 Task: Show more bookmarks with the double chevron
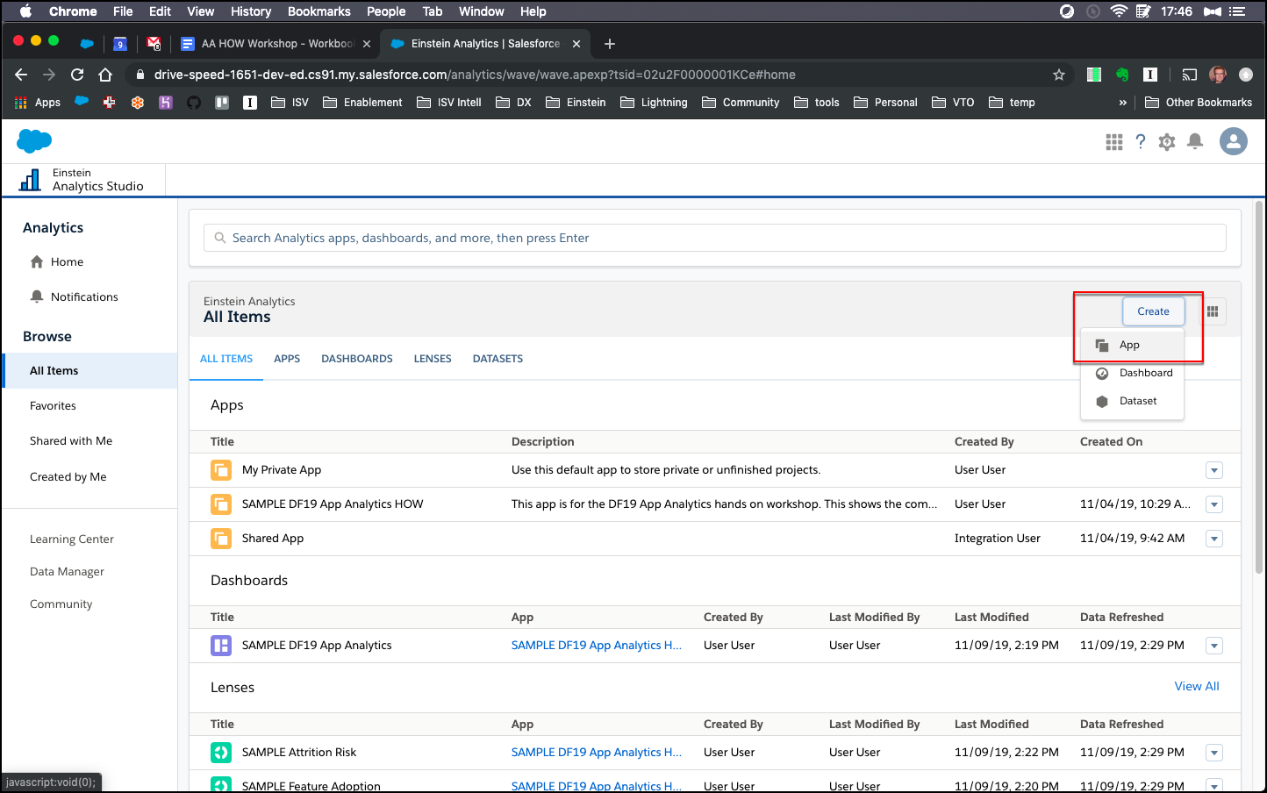coord(1122,103)
